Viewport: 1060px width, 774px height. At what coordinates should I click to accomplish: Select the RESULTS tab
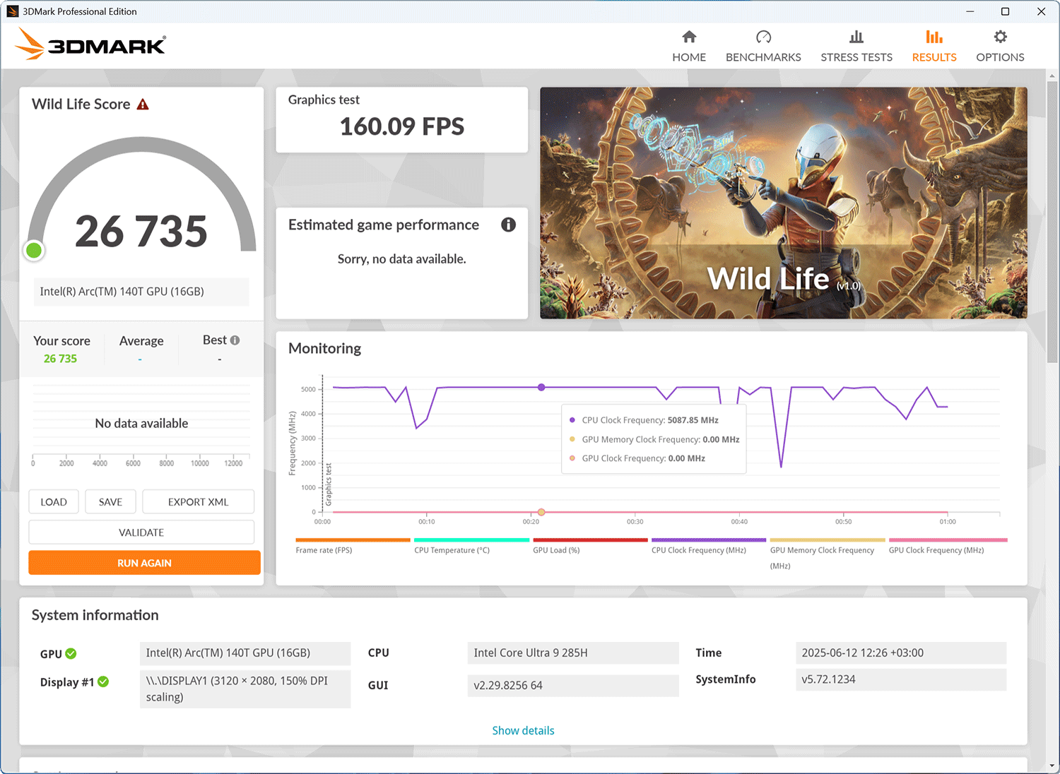pos(934,47)
